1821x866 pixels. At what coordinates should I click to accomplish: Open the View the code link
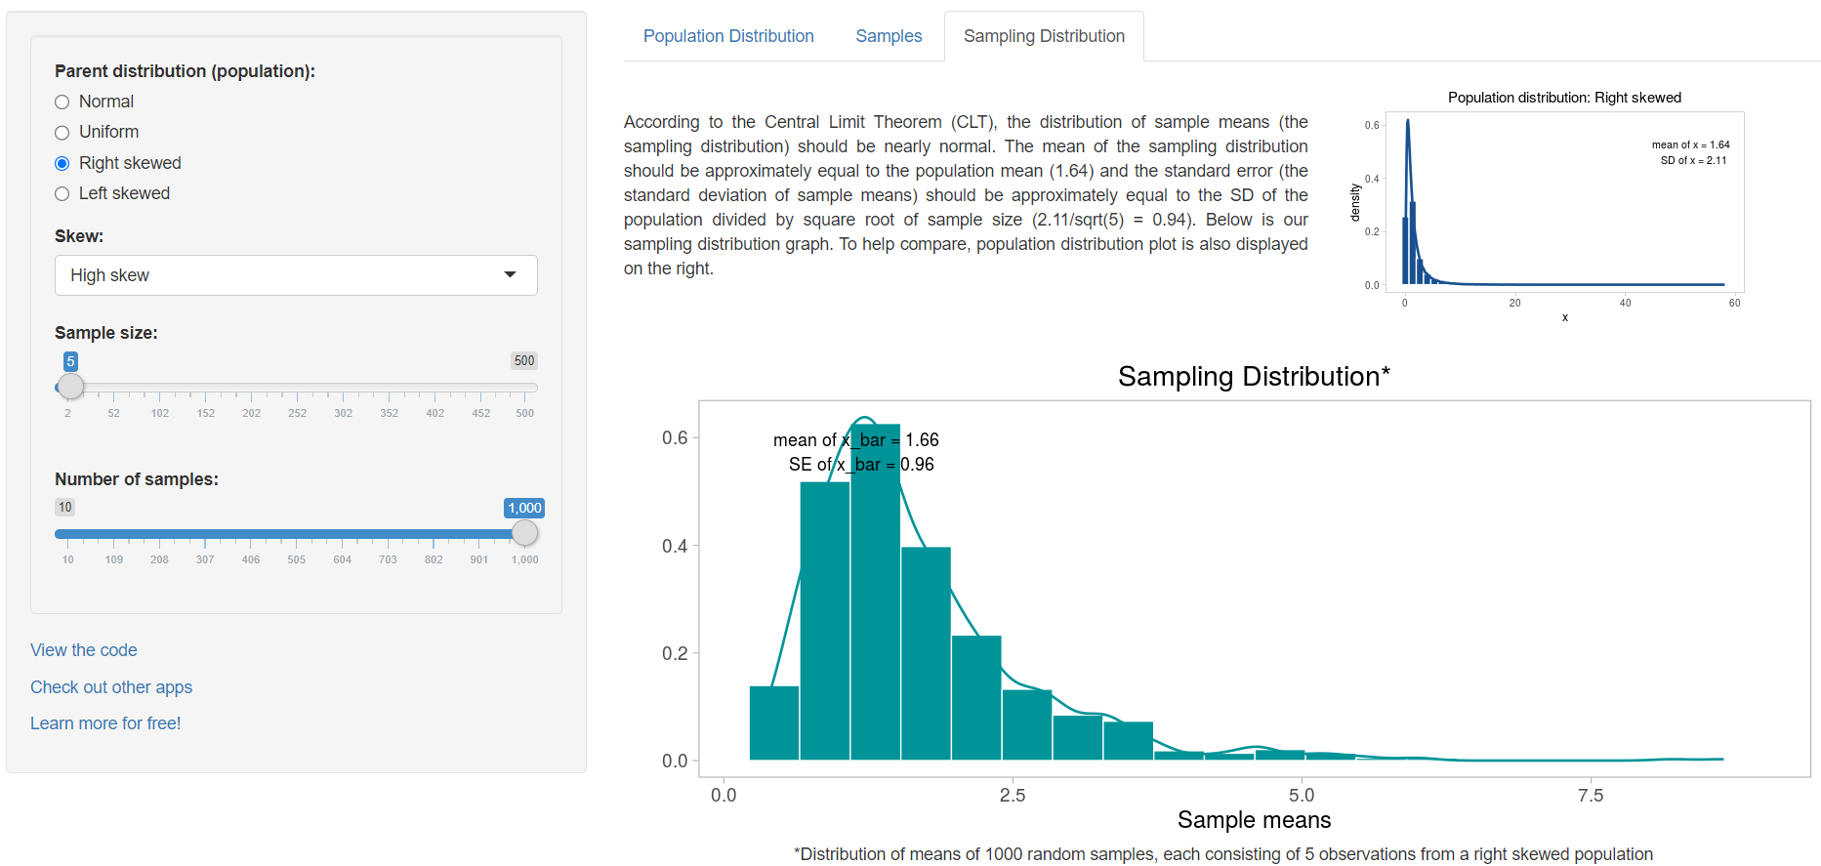point(84,650)
